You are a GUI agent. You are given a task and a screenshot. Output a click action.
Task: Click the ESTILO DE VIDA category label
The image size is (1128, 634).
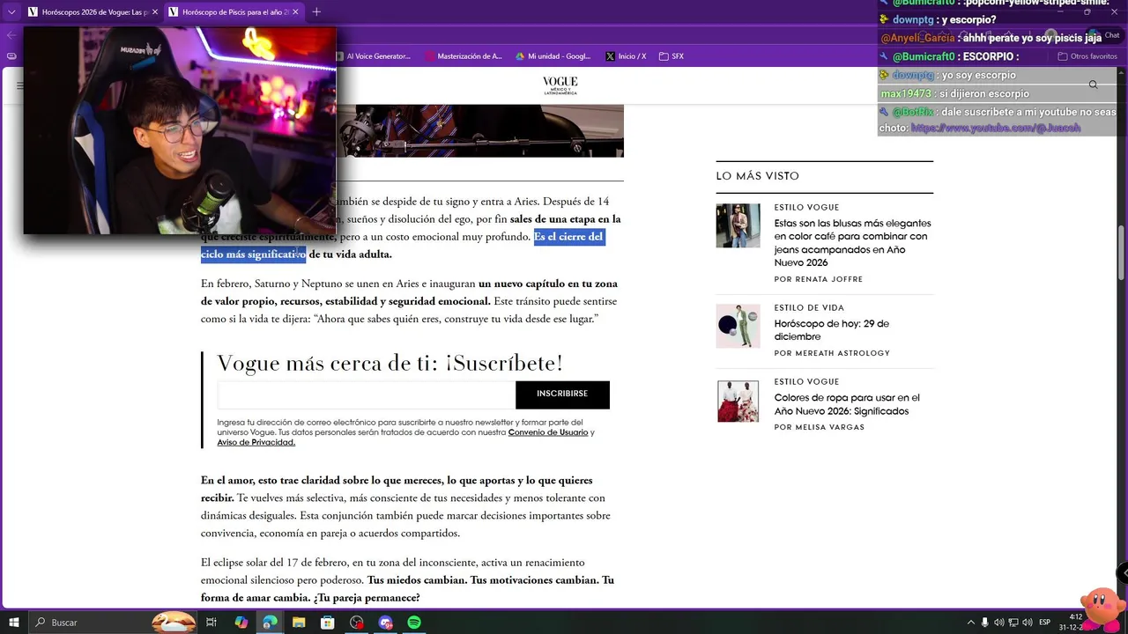[x=809, y=308]
